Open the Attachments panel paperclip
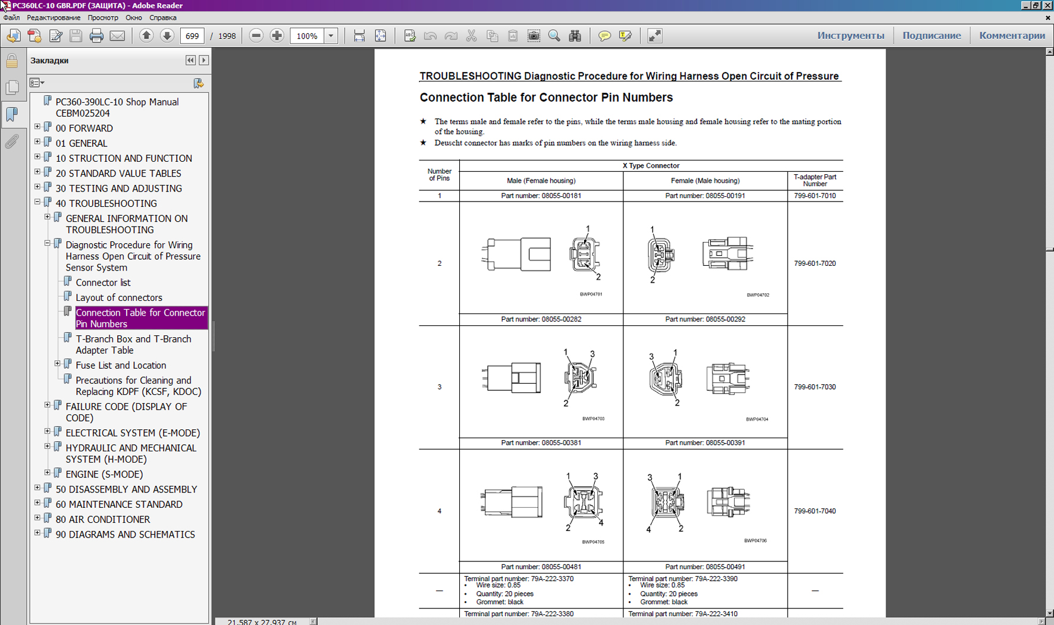This screenshot has height=625, width=1054. 12,142
